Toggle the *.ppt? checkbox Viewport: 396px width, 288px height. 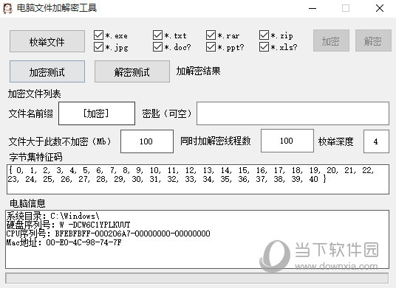click(x=211, y=47)
